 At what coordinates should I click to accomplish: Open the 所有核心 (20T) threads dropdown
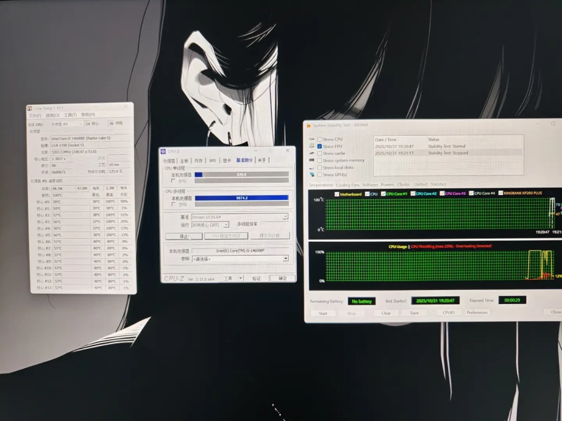coord(210,225)
